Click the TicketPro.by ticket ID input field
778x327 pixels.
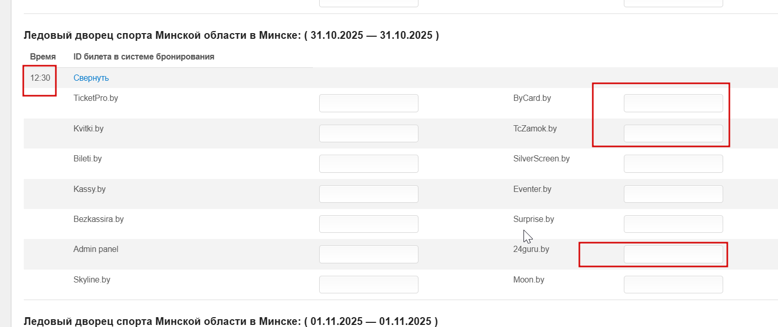pyautogui.click(x=368, y=103)
